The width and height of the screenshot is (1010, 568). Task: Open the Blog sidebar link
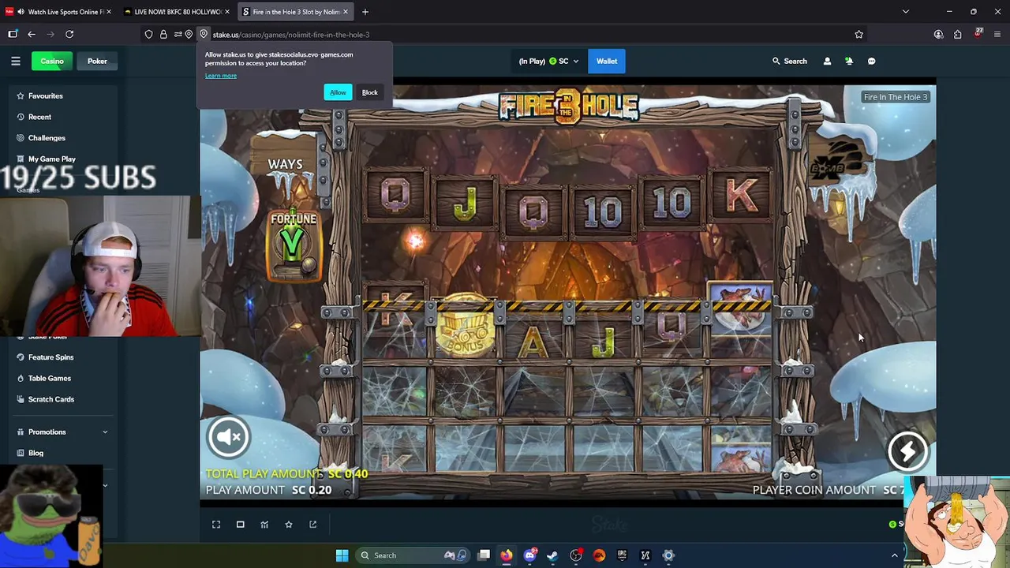pos(36,453)
